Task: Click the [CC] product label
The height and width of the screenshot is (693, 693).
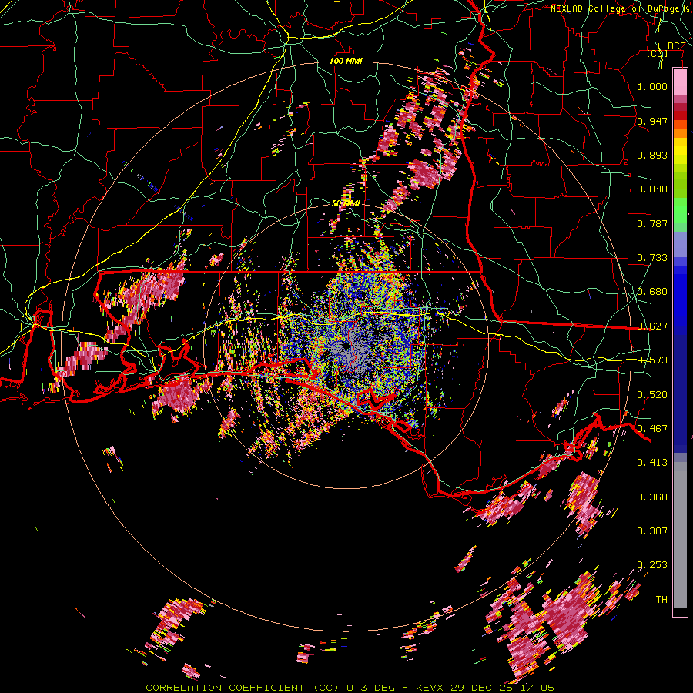Action: tap(658, 53)
